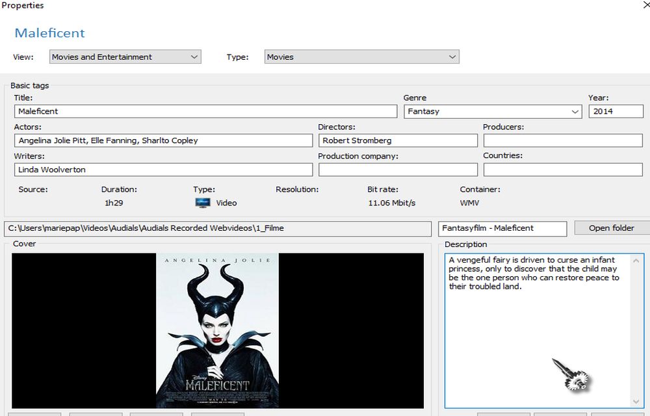The width and height of the screenshot is (650, 416).
Task: Click the blue Maleficent heading
Action: click(x=50, y=33)
